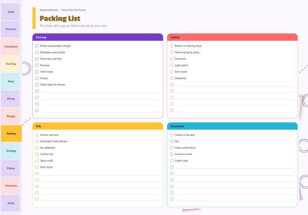
Task: Open the Strategy tab
Action: [x=10, y=151]
